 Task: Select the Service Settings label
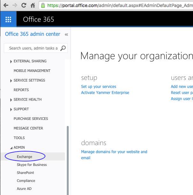point(29,80)
